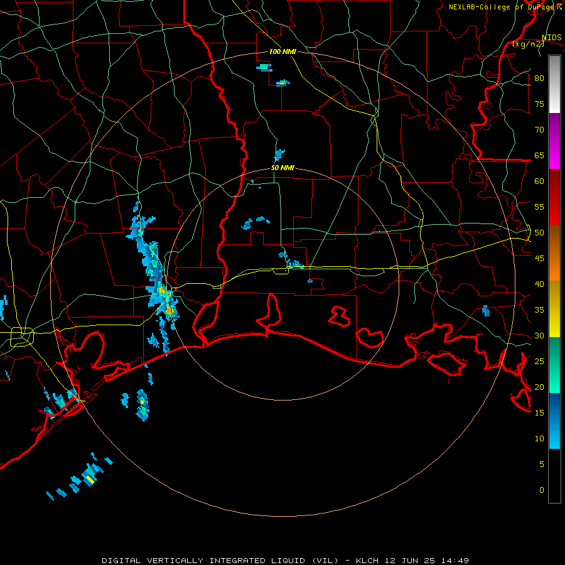The width and height of the screenshot is (565, 565).
Task: Click the 50 value on the VIL scale
Action: pyautogui.click(x=539, y=233)
